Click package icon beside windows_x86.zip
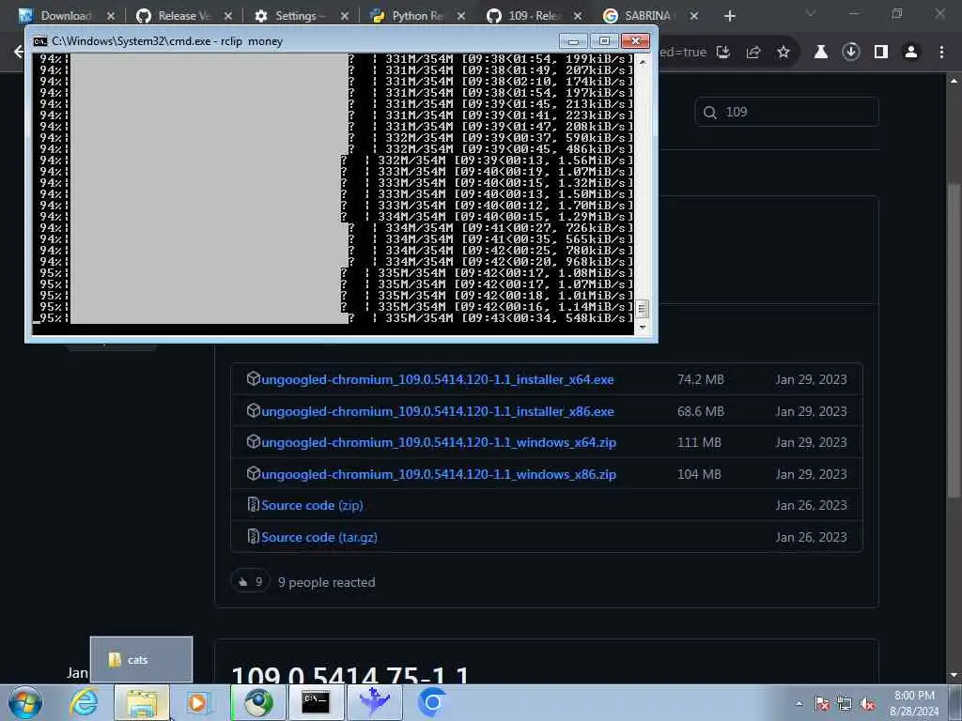Viewport: 962px width, 721px height. tap(253, 473)
